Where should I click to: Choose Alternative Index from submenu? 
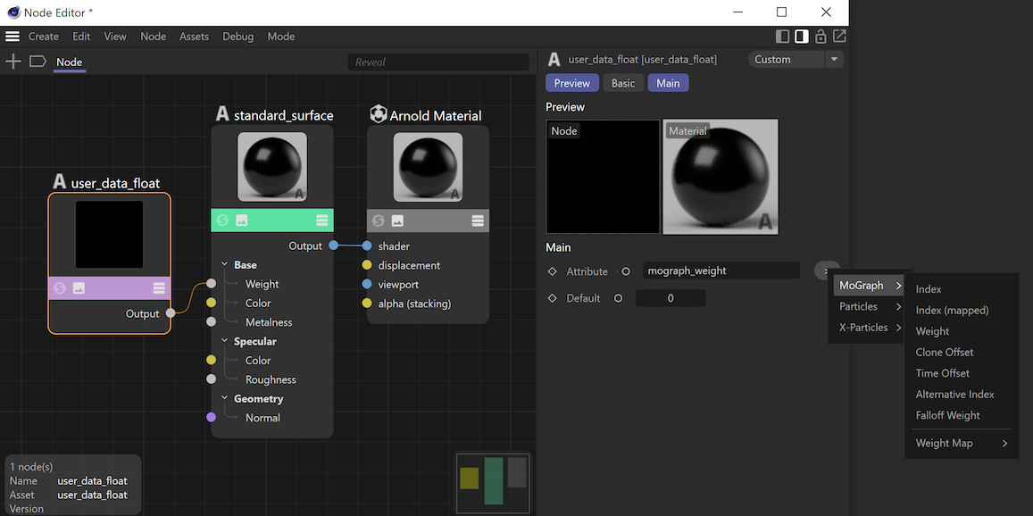955,395
